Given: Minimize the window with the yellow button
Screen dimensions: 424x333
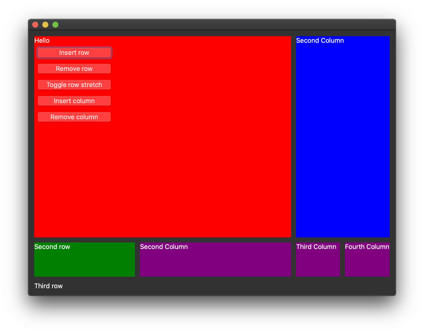Looking at the screenshot, I should point(45,25).
